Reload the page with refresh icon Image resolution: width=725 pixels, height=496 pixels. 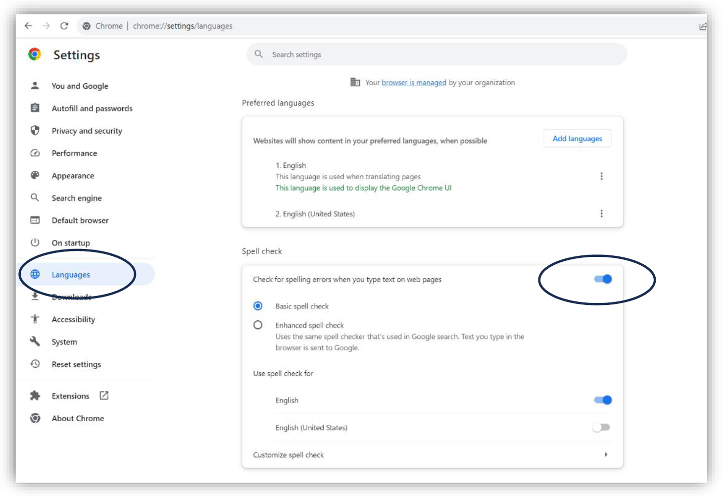click(x=64, y=26)
